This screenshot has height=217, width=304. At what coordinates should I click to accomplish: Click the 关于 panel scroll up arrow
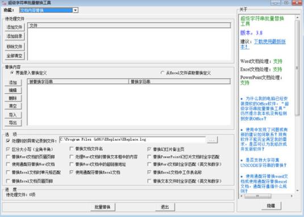[297, 18]
